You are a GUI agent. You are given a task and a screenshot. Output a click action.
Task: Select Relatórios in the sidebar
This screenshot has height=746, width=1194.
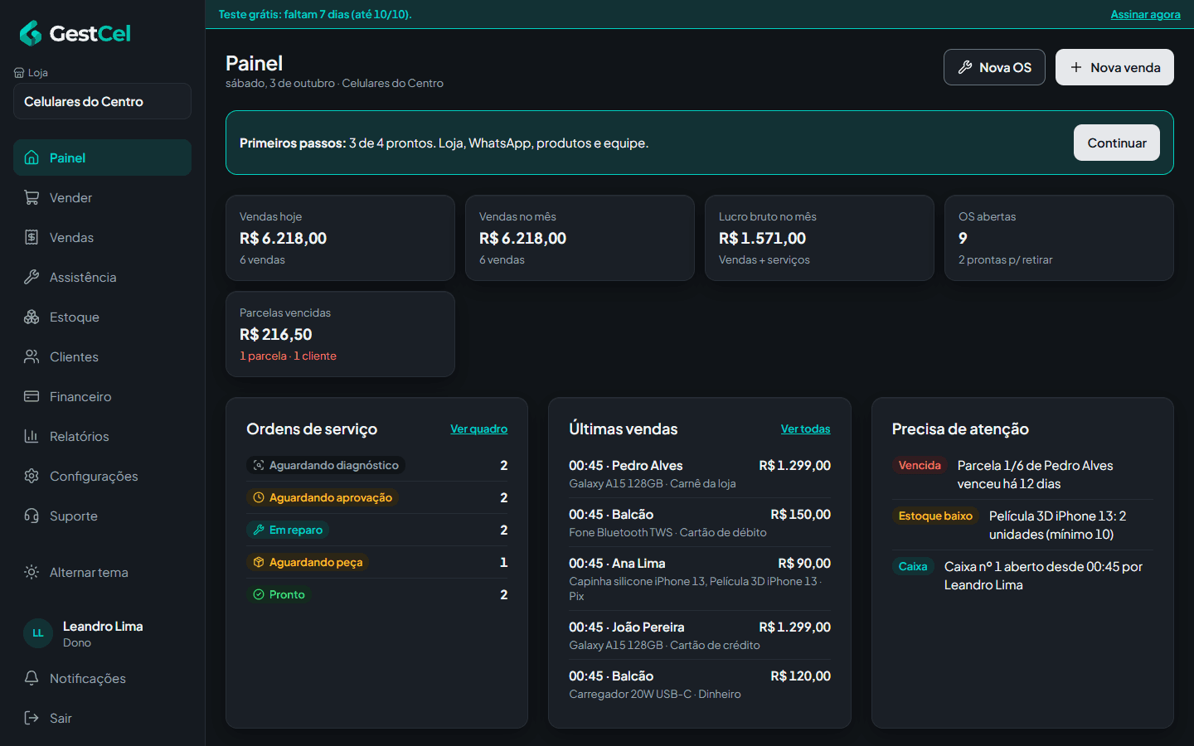click(102, 436)
